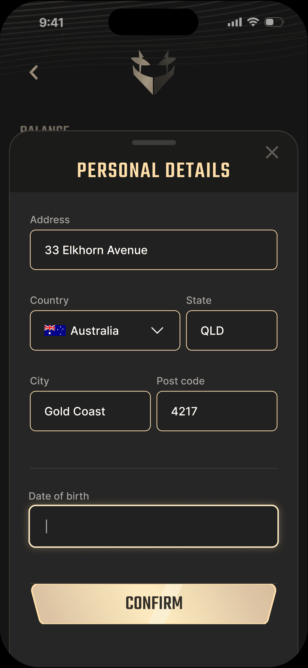Tap the shield logo at top
Screen dimensions: 308x668
154,72
